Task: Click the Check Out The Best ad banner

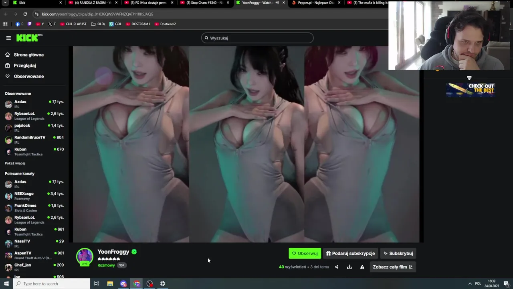Action: click(471, 90)
